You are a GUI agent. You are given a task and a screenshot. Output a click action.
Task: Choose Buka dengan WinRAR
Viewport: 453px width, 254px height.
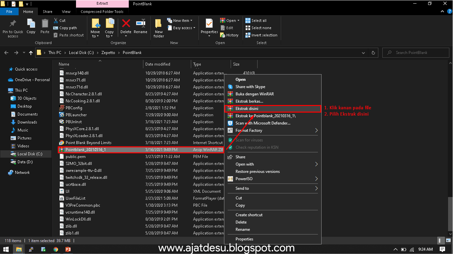273,94
